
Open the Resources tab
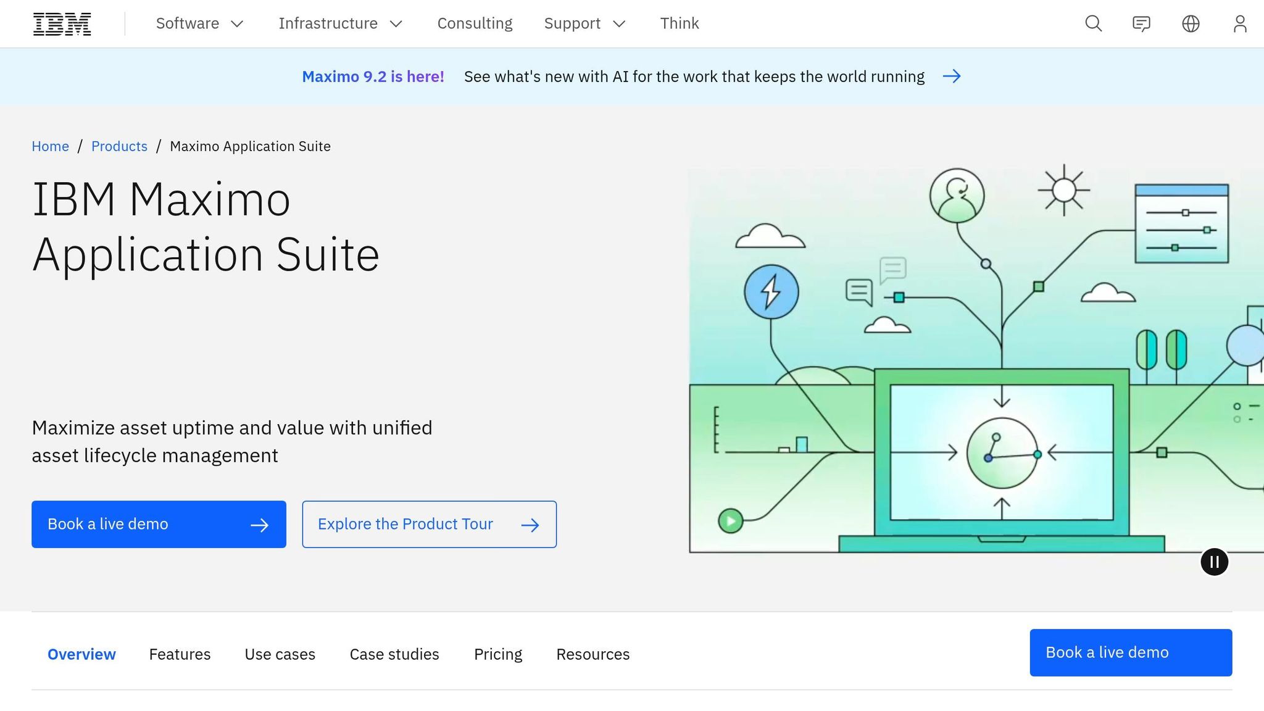(592, 654)
